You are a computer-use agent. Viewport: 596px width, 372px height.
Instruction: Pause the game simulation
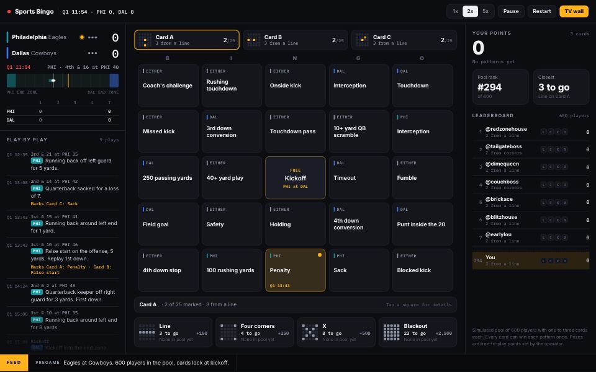pos(511,11)
